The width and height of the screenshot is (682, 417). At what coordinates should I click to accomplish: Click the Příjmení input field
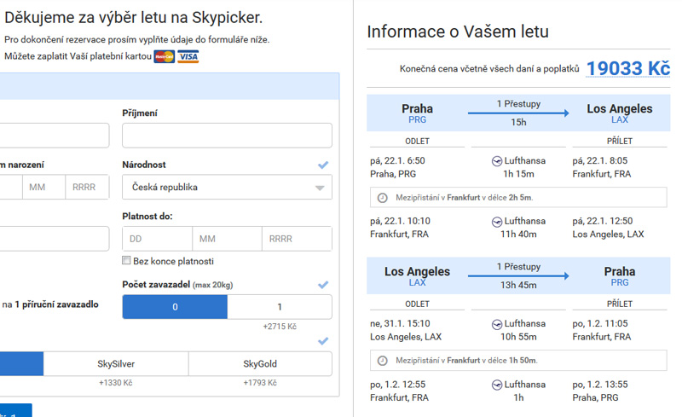coord(227,136)
